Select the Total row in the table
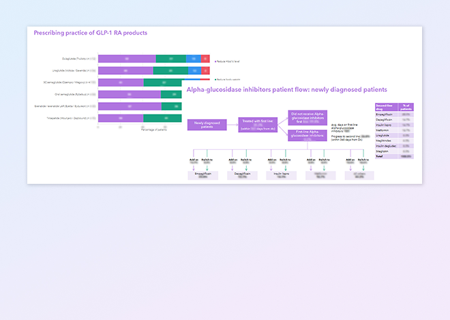Image resolution: width=450 pixels, height=320 pixels. click(394, 157)
